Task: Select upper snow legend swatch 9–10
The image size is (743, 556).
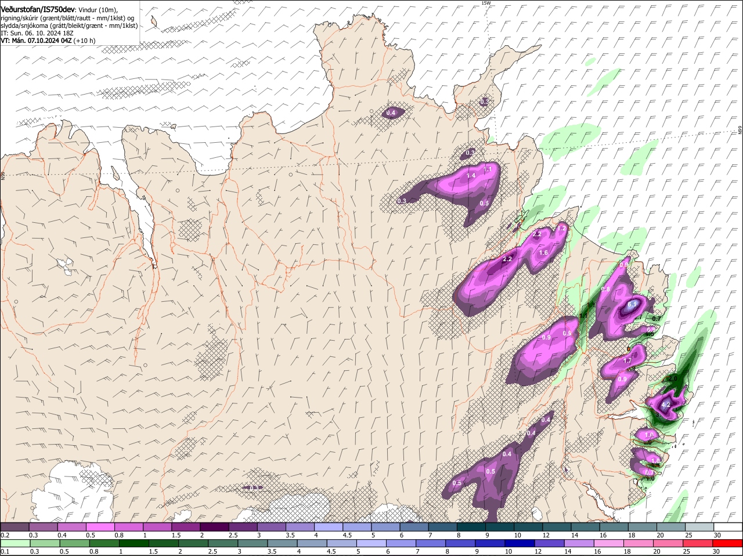Action: [x=501, y=526]
